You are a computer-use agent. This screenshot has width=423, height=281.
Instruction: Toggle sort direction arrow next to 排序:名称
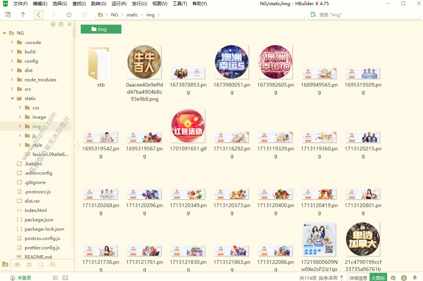click(342, 278)
